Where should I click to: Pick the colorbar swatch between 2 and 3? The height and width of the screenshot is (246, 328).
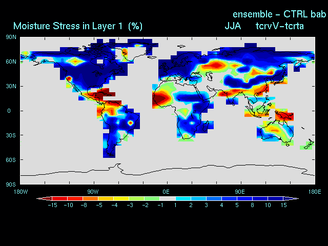(x=198, y=198)
